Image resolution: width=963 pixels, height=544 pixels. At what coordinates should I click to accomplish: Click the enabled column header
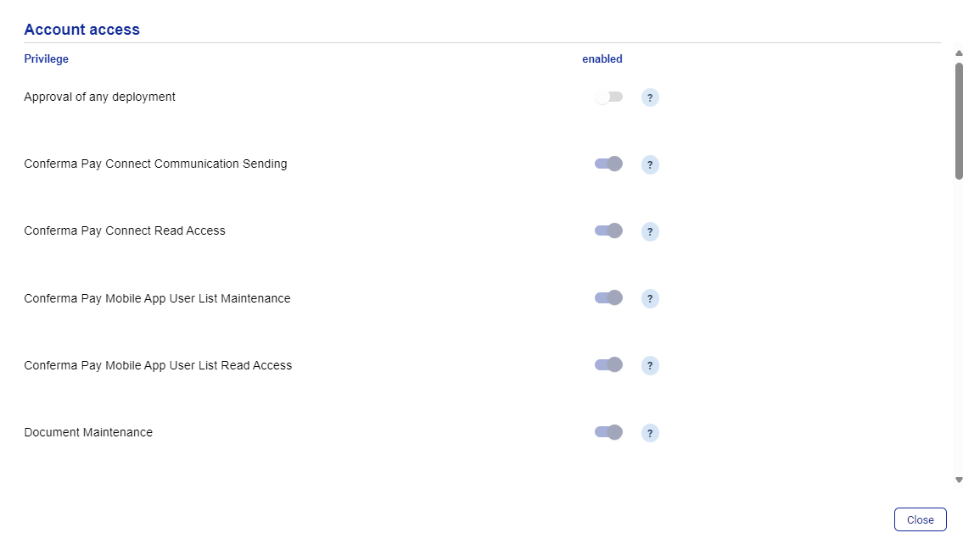click(x=602, y=58)
